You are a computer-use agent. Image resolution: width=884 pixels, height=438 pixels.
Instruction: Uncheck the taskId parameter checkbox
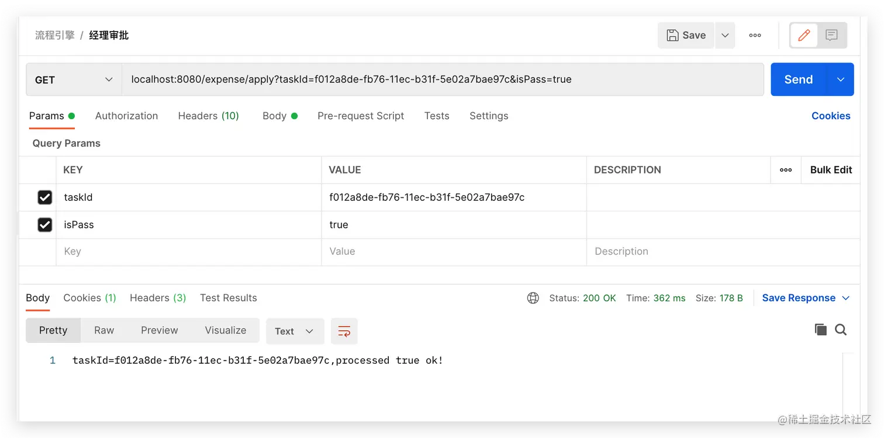point(45,197)
